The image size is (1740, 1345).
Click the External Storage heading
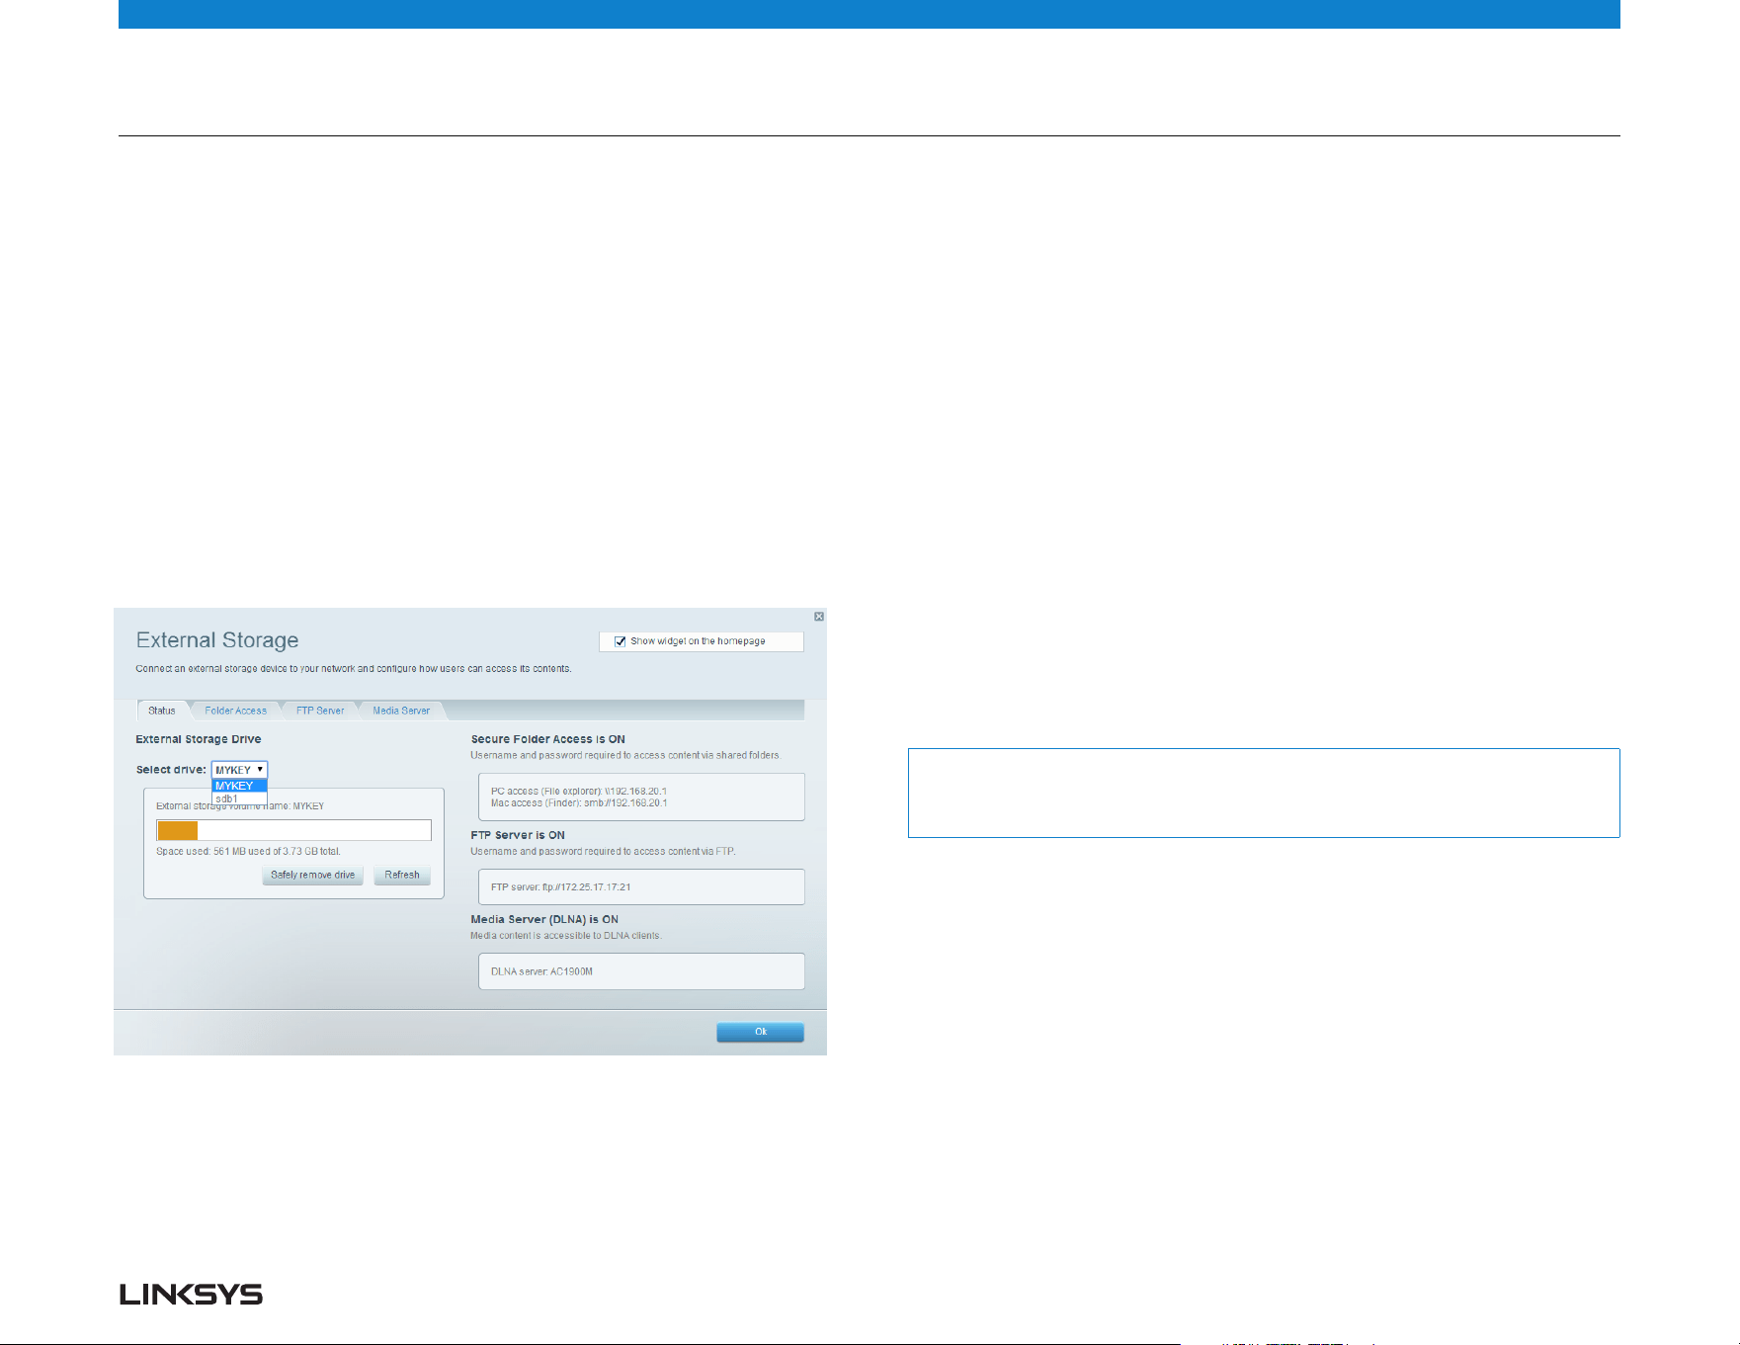tap(217, 640)
